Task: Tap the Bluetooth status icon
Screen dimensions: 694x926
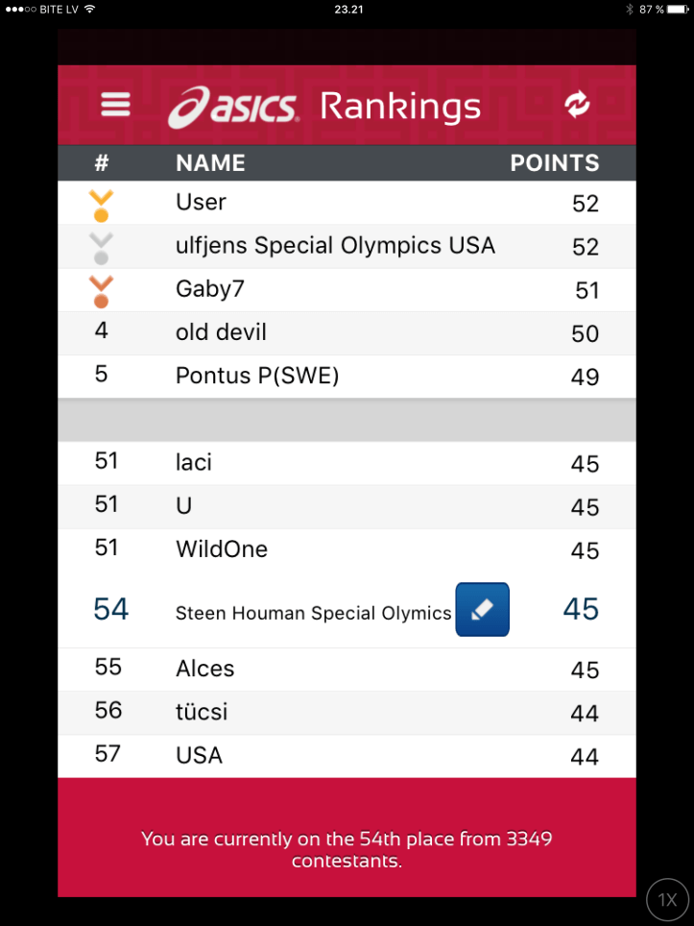Action: (x=630, y=9)
